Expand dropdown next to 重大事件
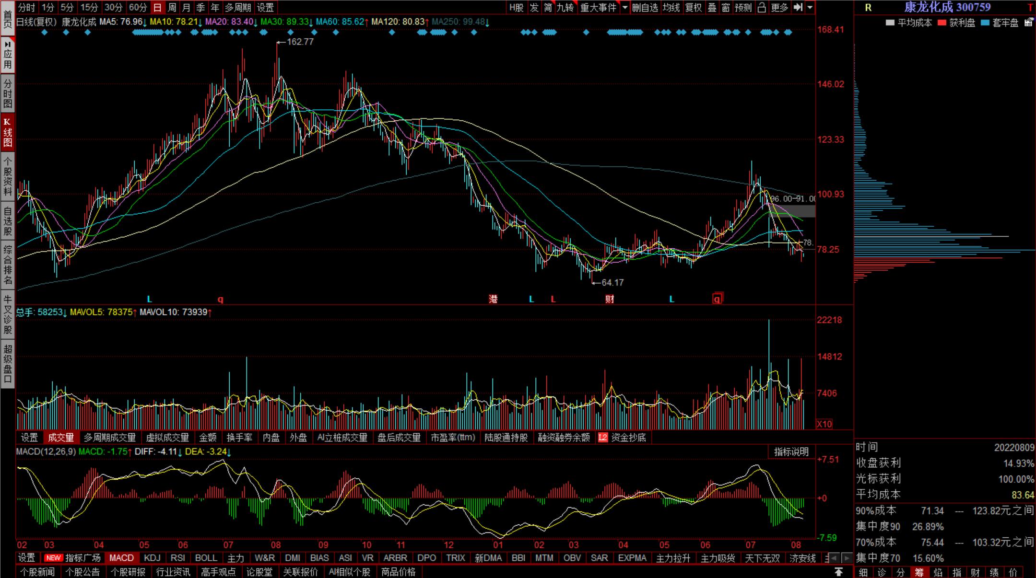1036x578 pixels. (x=624, y=7)
